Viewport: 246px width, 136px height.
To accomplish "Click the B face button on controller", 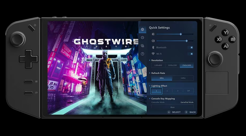I will [232, 39].
